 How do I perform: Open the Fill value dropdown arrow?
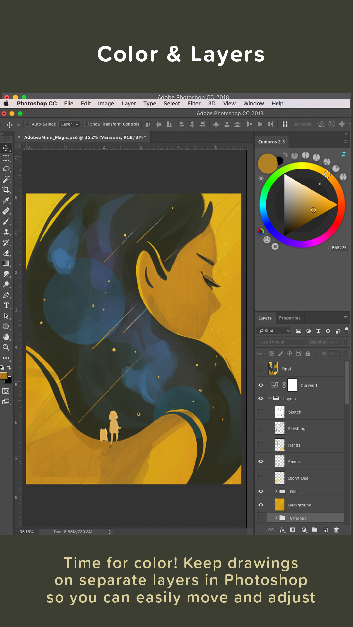345,353
